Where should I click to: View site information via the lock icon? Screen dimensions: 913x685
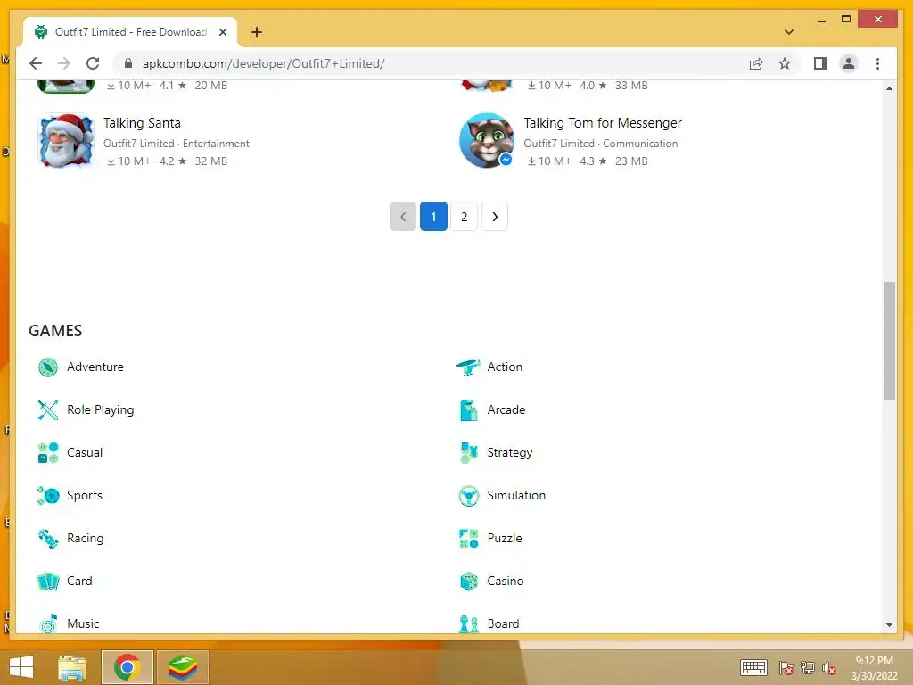(x=128, y=63)
